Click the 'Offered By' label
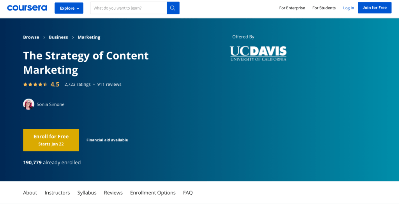The image size is (399, 205). point(243,37)
